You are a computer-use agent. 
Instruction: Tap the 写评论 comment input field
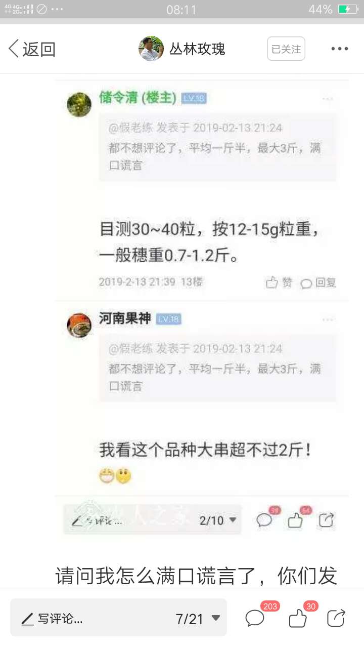[118, 618]
